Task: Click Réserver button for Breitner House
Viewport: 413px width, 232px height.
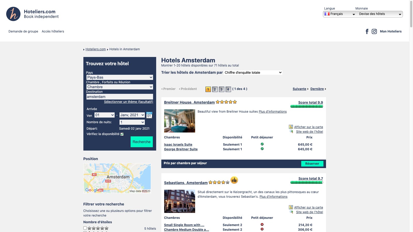Action: point(312,164)
